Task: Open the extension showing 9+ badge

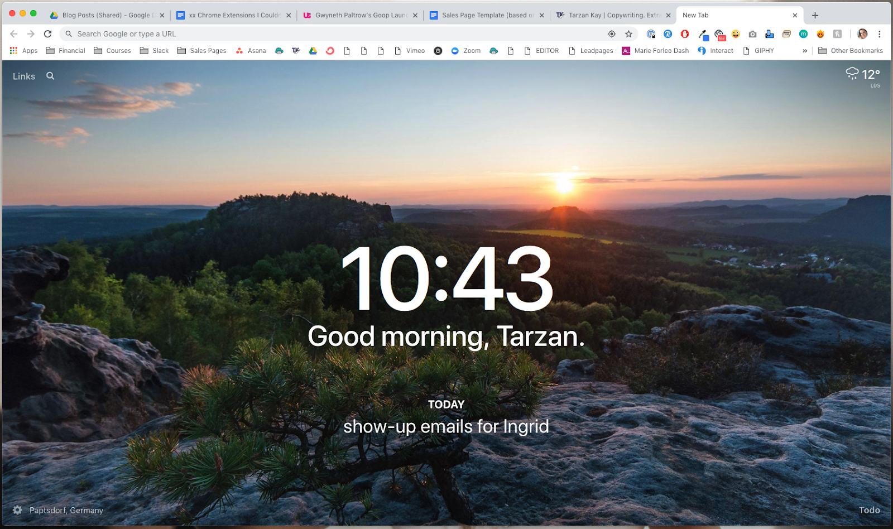Action: [719, 35]
